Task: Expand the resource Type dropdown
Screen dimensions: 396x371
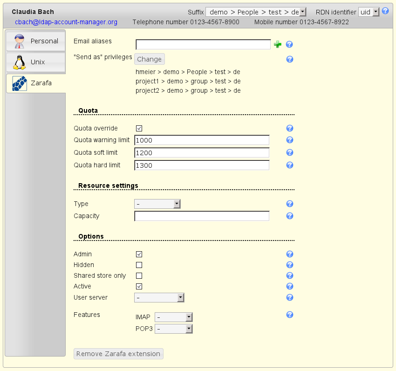Action: coord(157,204)
